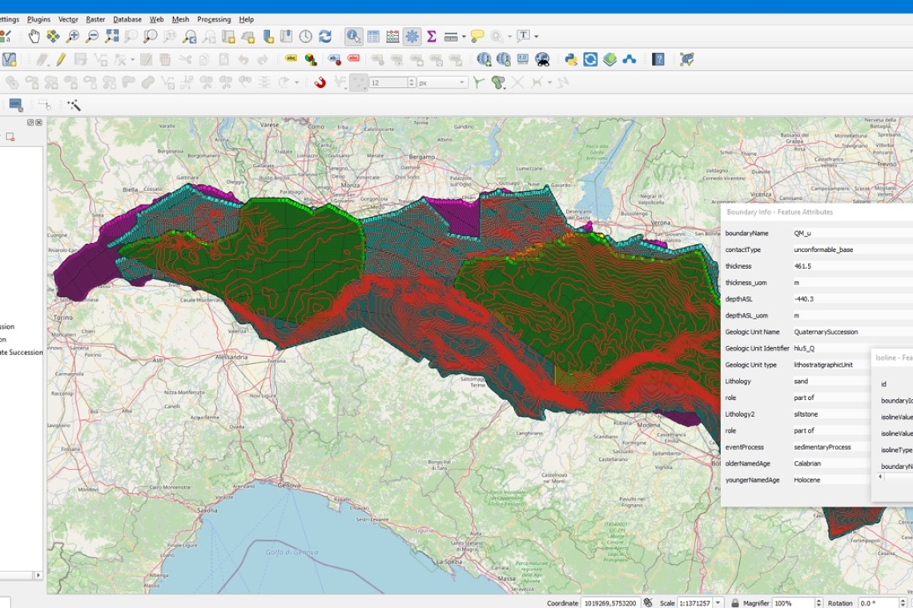Open the Scale dropdown in status bar
913x608 pixels.
tap(718, 602)
